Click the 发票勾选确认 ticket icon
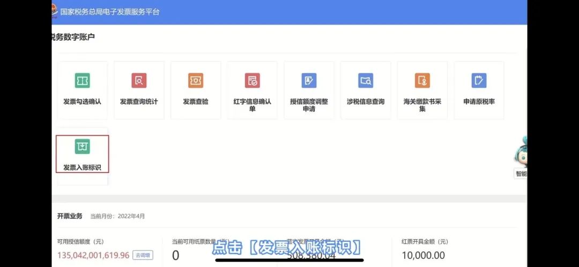This screenshot has height=267, width=579. 82,81
